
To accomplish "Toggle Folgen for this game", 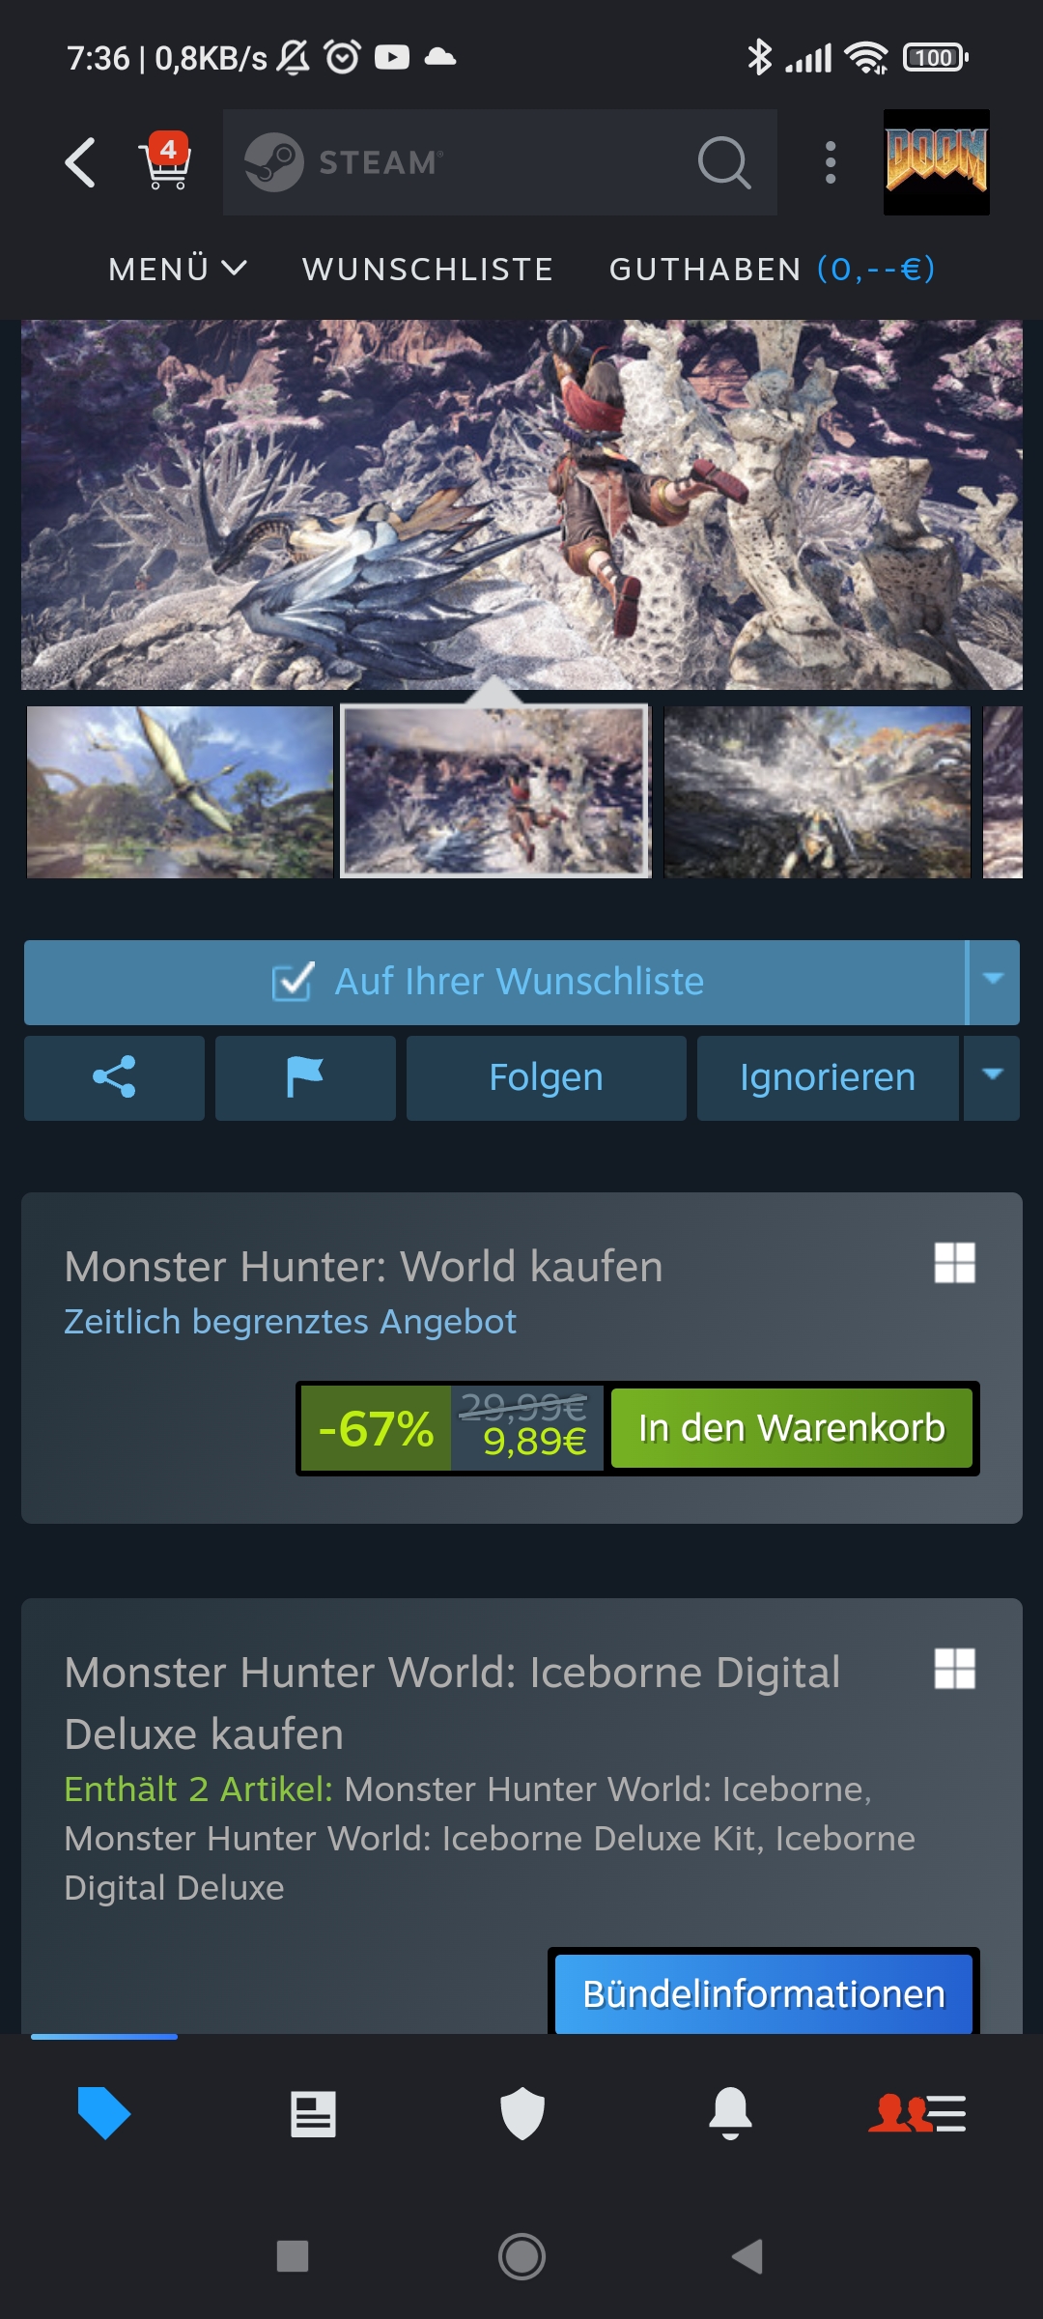I will pyautogui.click(x=546, y=1077).
